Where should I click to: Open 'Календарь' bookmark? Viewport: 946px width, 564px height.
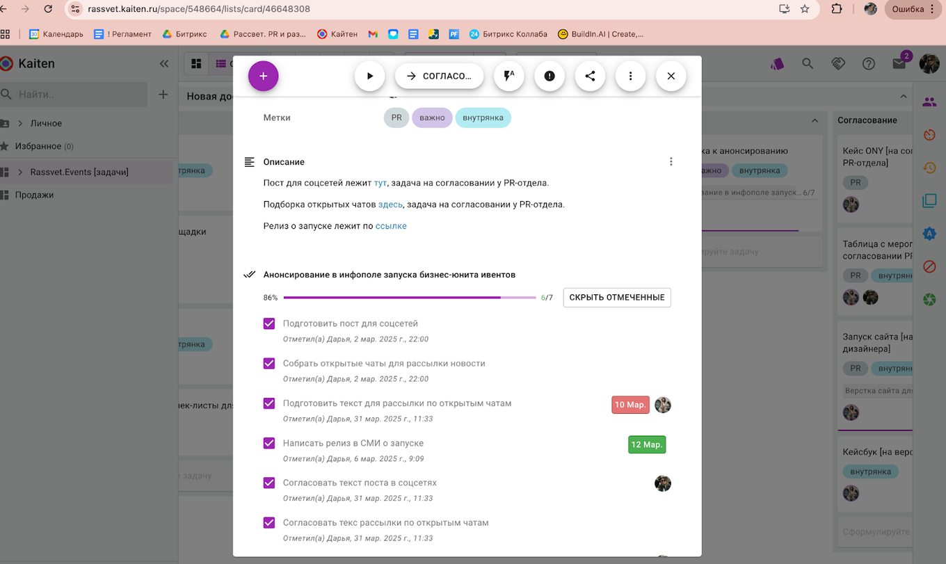pos(56,33)
